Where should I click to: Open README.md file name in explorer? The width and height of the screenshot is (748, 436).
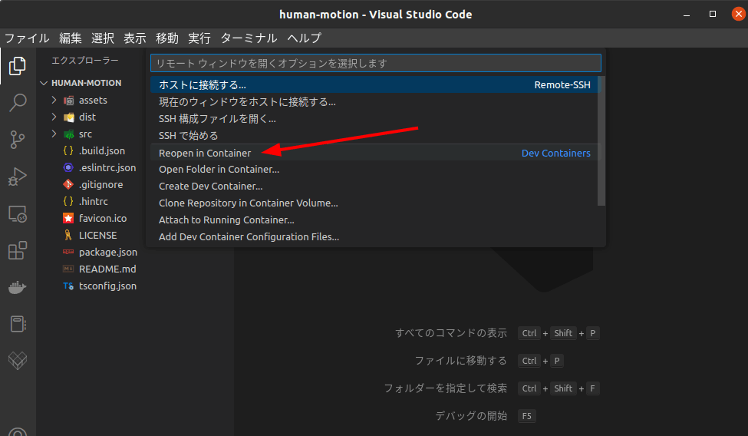coord(107,269)
